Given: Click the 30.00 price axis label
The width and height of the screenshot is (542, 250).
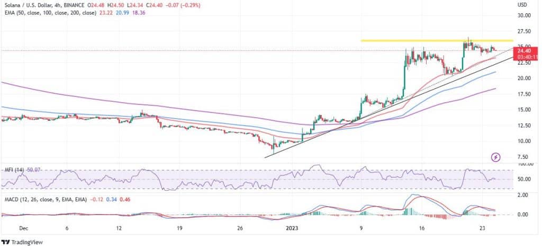Looking at the screenshot, I should tap(523, 15).
